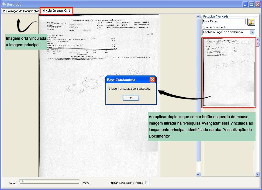
Task: Click the Base Doc app icon
Action: [4, 4]
